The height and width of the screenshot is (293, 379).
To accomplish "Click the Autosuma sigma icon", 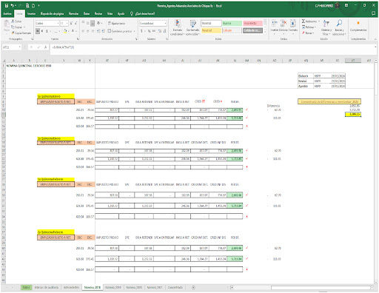I will click(303, 21).
